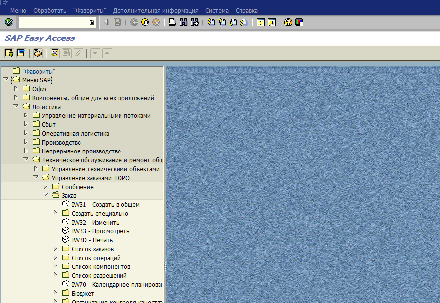
Task: Collapse the Логистика tree node
Action: click(16, 106)
